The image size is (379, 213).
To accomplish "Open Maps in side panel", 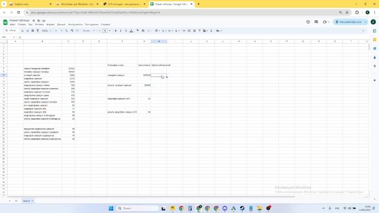I will [374, 66].
